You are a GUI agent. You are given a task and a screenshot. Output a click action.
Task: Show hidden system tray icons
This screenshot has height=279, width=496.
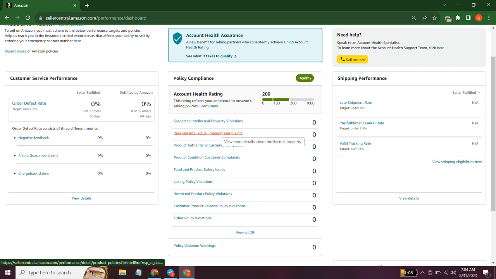pyautogui.click(x=422, y=272)
